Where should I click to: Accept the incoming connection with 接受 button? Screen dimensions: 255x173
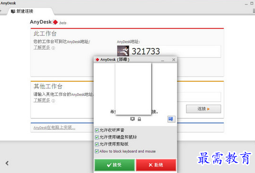click(115, 165)
